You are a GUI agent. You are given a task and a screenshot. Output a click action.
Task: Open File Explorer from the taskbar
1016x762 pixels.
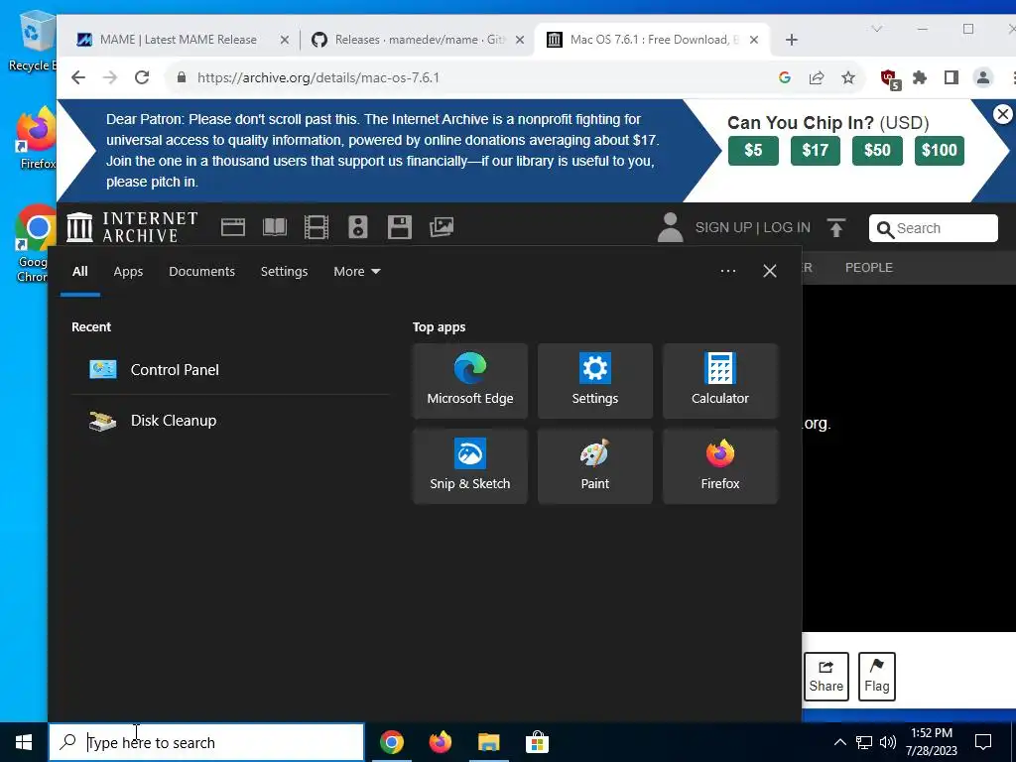pyautogui.click(x=488, y=742)
